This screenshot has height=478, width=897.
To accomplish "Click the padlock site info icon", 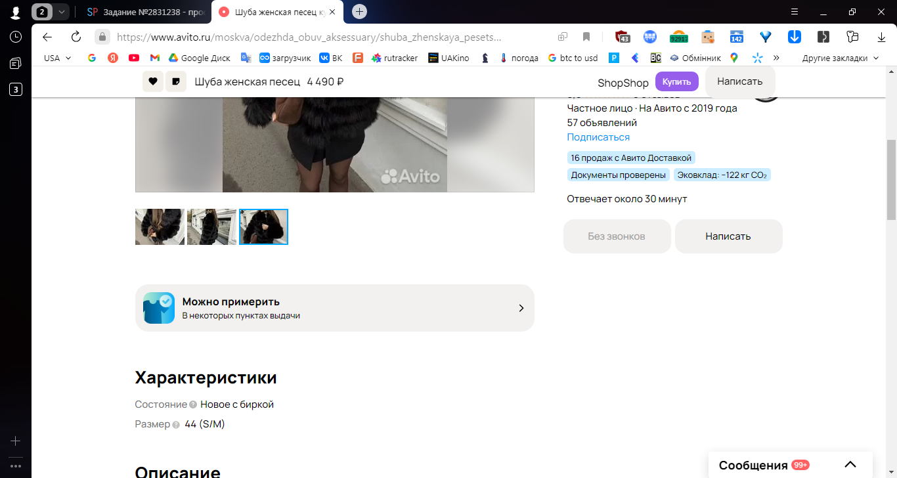I will point(102,37).
